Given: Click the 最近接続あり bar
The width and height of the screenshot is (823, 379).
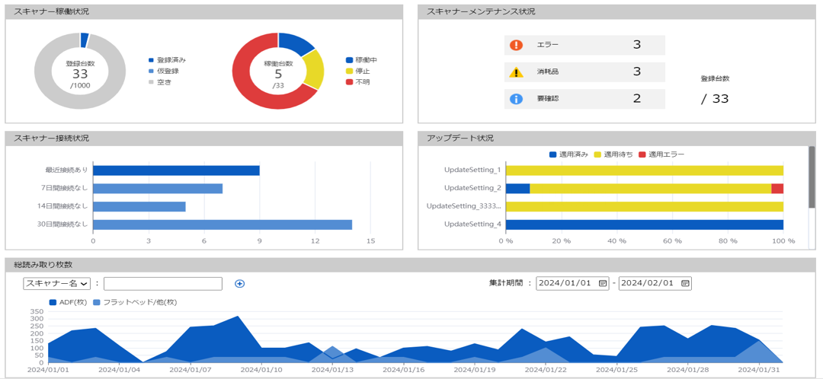Looking at the screenshot, I should 176,170.
